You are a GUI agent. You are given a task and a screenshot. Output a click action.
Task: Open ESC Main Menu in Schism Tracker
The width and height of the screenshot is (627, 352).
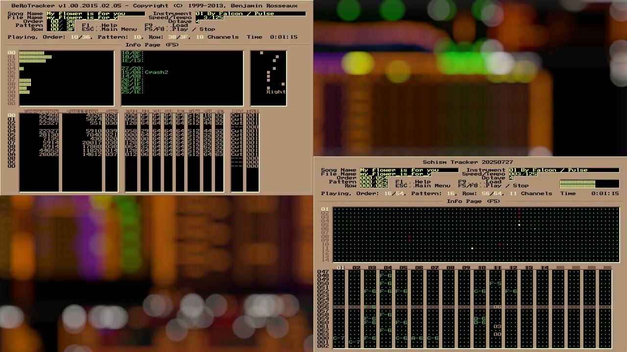pyautogui.click(x=423, y=186)
